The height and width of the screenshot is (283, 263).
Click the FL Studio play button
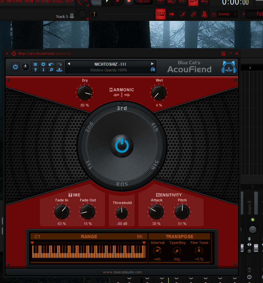click(107, 1)
